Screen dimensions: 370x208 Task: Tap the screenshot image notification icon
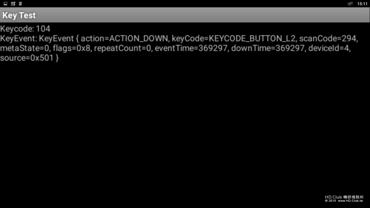pos(5,4)
